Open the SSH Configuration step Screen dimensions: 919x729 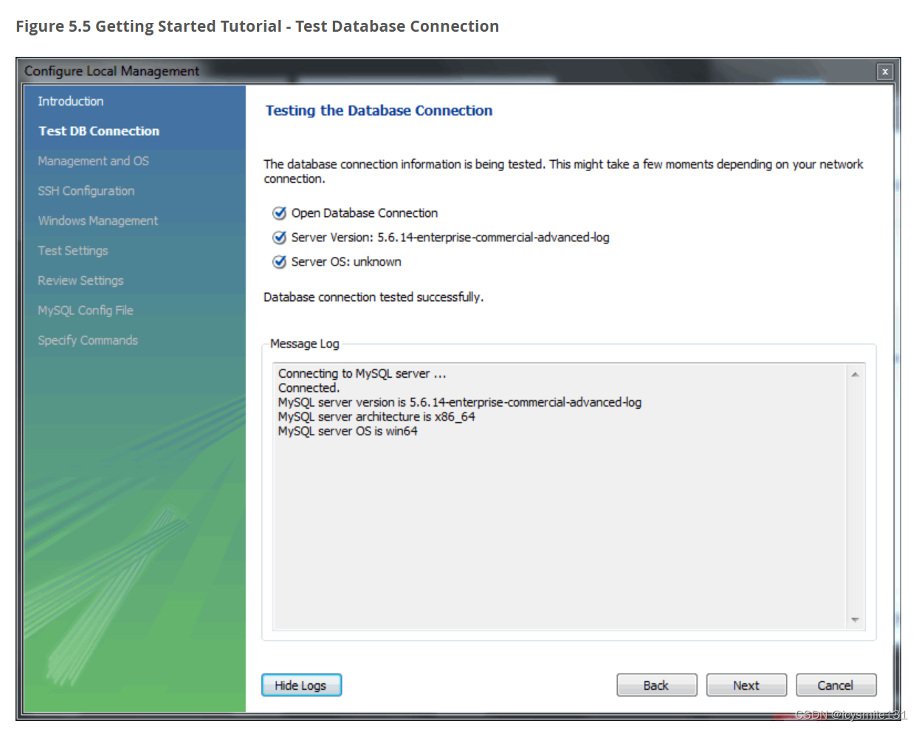(x=86, y=190)
